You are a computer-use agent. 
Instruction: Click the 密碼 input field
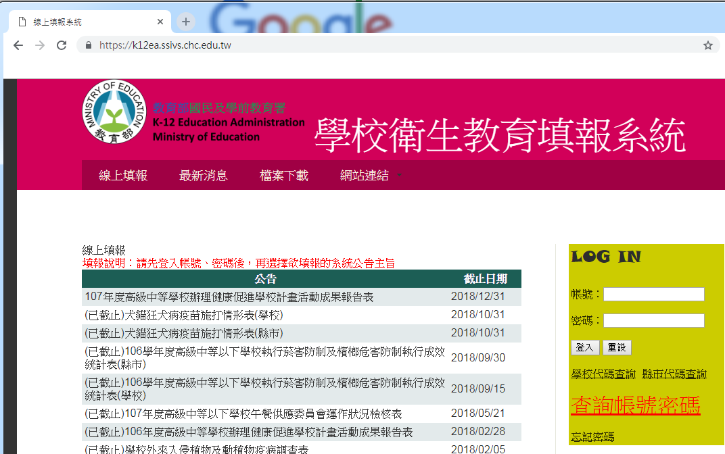(x=654, y=320)
